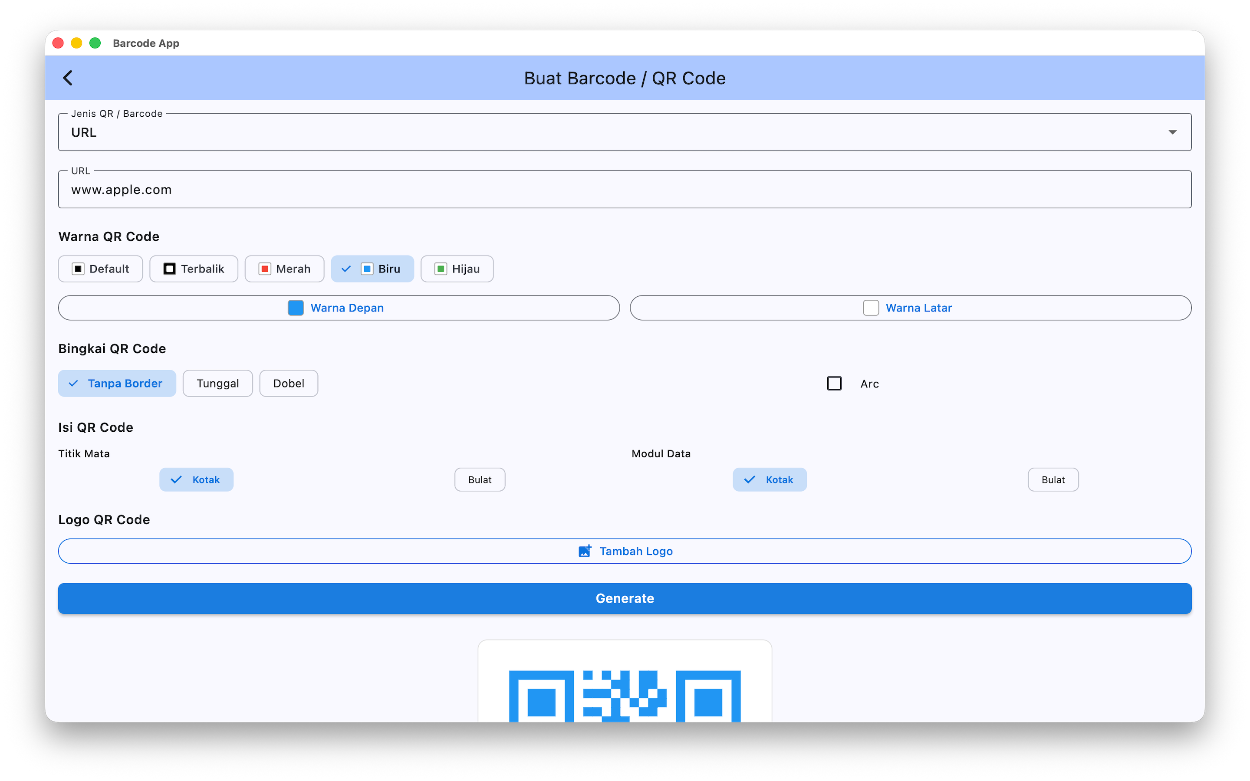
Task: Focus the URL field containing www.apple.com
Action: [625, 190]
